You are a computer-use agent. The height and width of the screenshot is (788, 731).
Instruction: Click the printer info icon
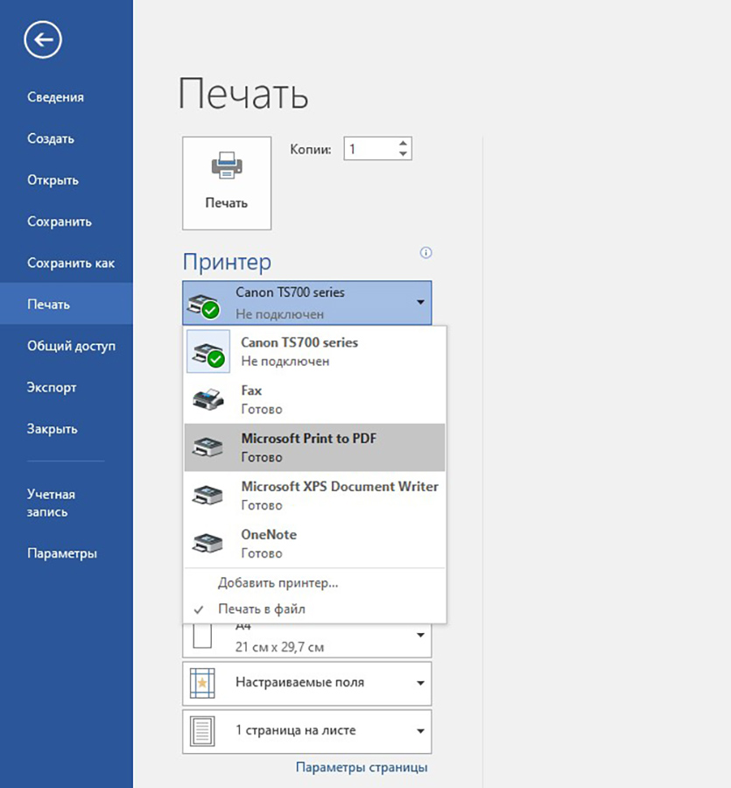point(425,253)
